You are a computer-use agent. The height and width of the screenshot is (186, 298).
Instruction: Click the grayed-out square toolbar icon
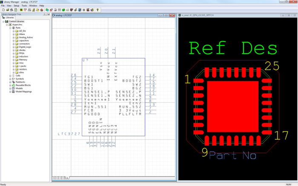pyautogui.click(x=59, y=10)
